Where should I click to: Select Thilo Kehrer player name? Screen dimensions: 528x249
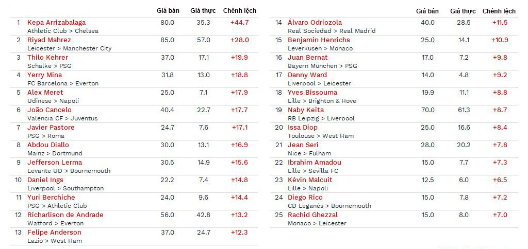(x=47, y=58)
